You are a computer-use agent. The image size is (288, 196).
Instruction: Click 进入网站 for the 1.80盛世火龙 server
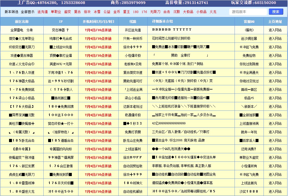tap(276, 191)
